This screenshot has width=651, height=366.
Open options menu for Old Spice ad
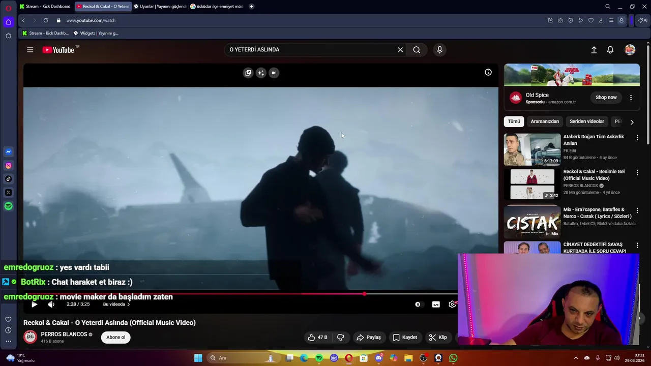[x=631, y=98]
